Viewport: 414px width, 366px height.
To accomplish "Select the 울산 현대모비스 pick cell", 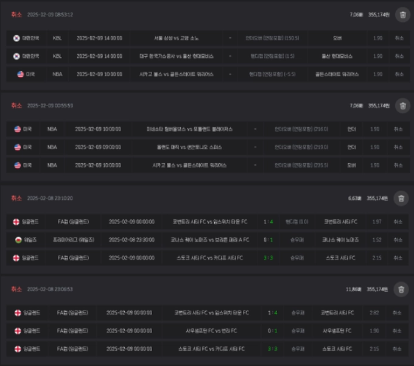I will (337, 56).
